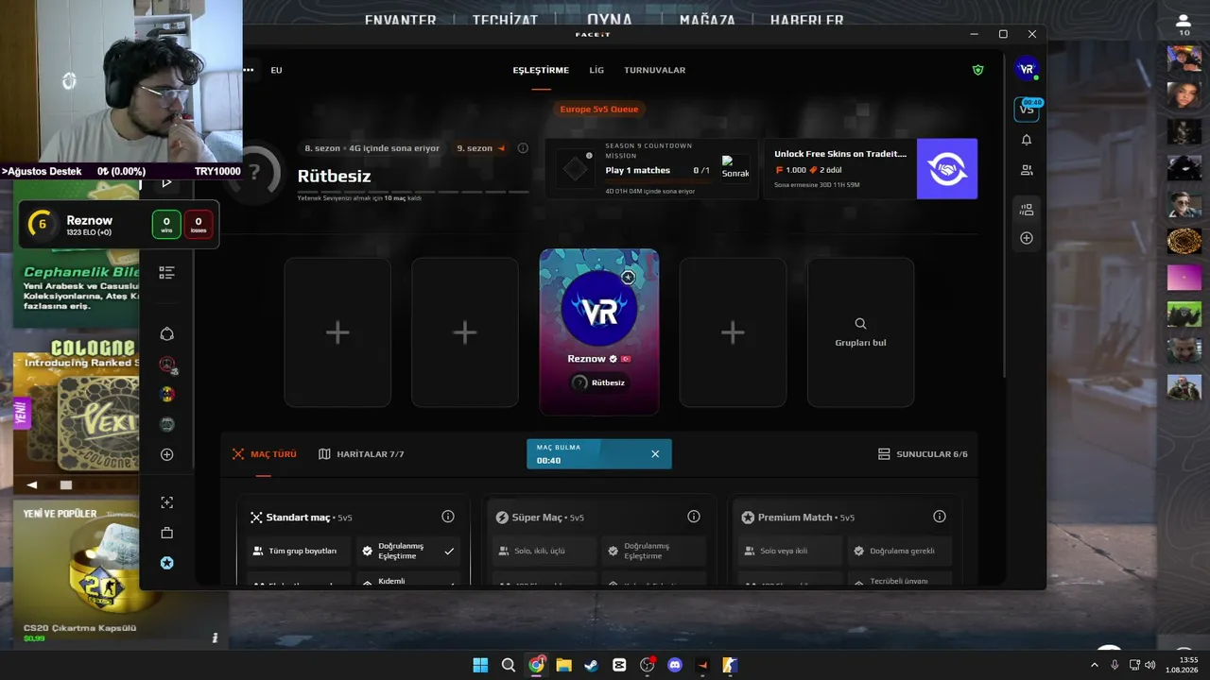The image size is (1210, 680).
Task: Open the VS match timer icon showing 00:40
Action: 1027,110
